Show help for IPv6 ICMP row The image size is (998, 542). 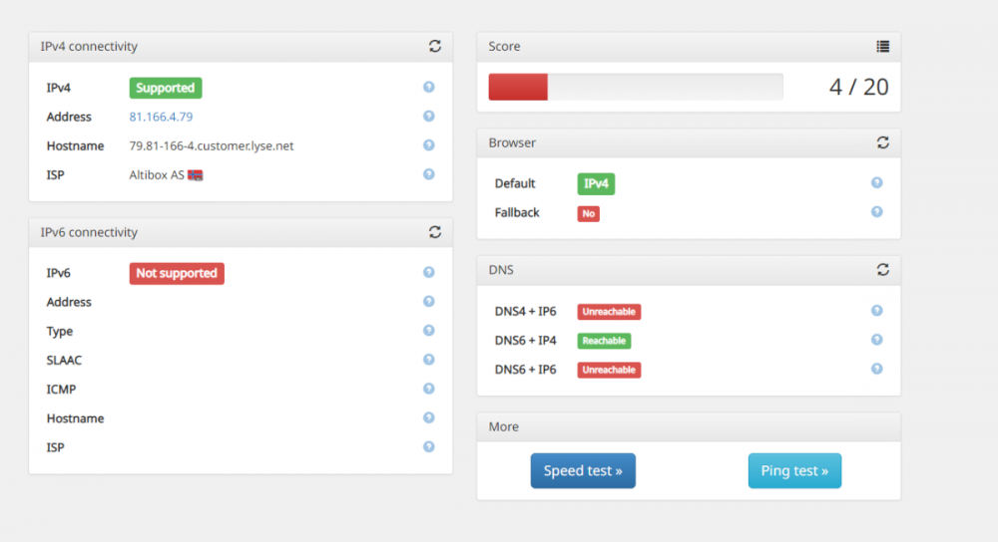pos(428,389)
